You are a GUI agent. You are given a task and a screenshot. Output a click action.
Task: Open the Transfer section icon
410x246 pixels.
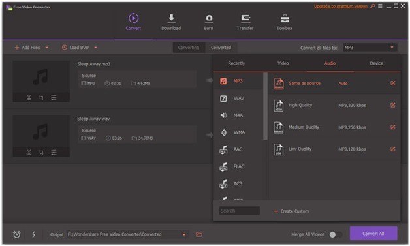pyautogui.click(x=245, y=18)
